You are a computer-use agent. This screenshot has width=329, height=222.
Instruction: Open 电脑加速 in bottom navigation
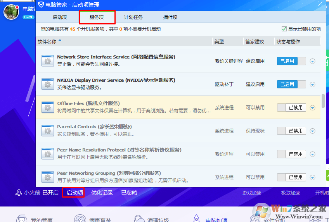click(x=210, y=219)
